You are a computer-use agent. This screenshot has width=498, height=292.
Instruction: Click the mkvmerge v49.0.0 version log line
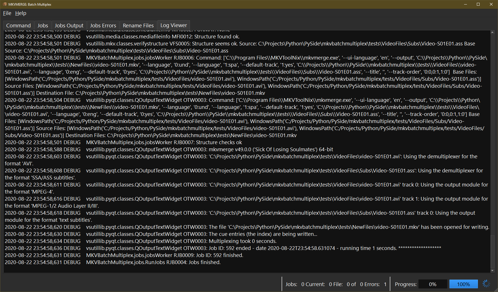169,150
